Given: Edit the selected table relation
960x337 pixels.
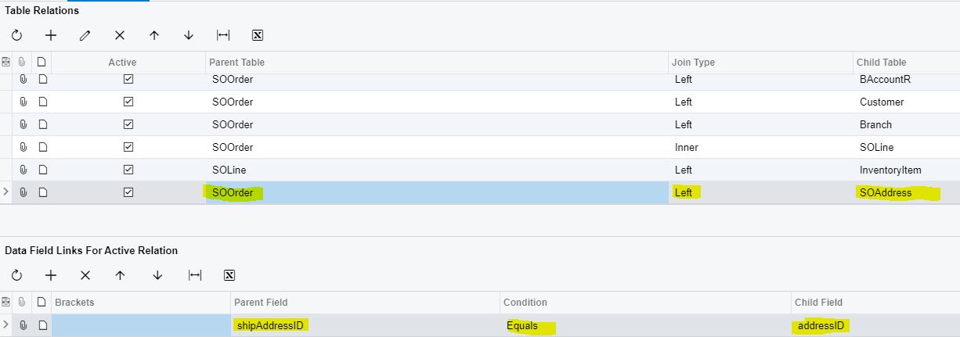Looking at the screenshot, I should [85, 35].
